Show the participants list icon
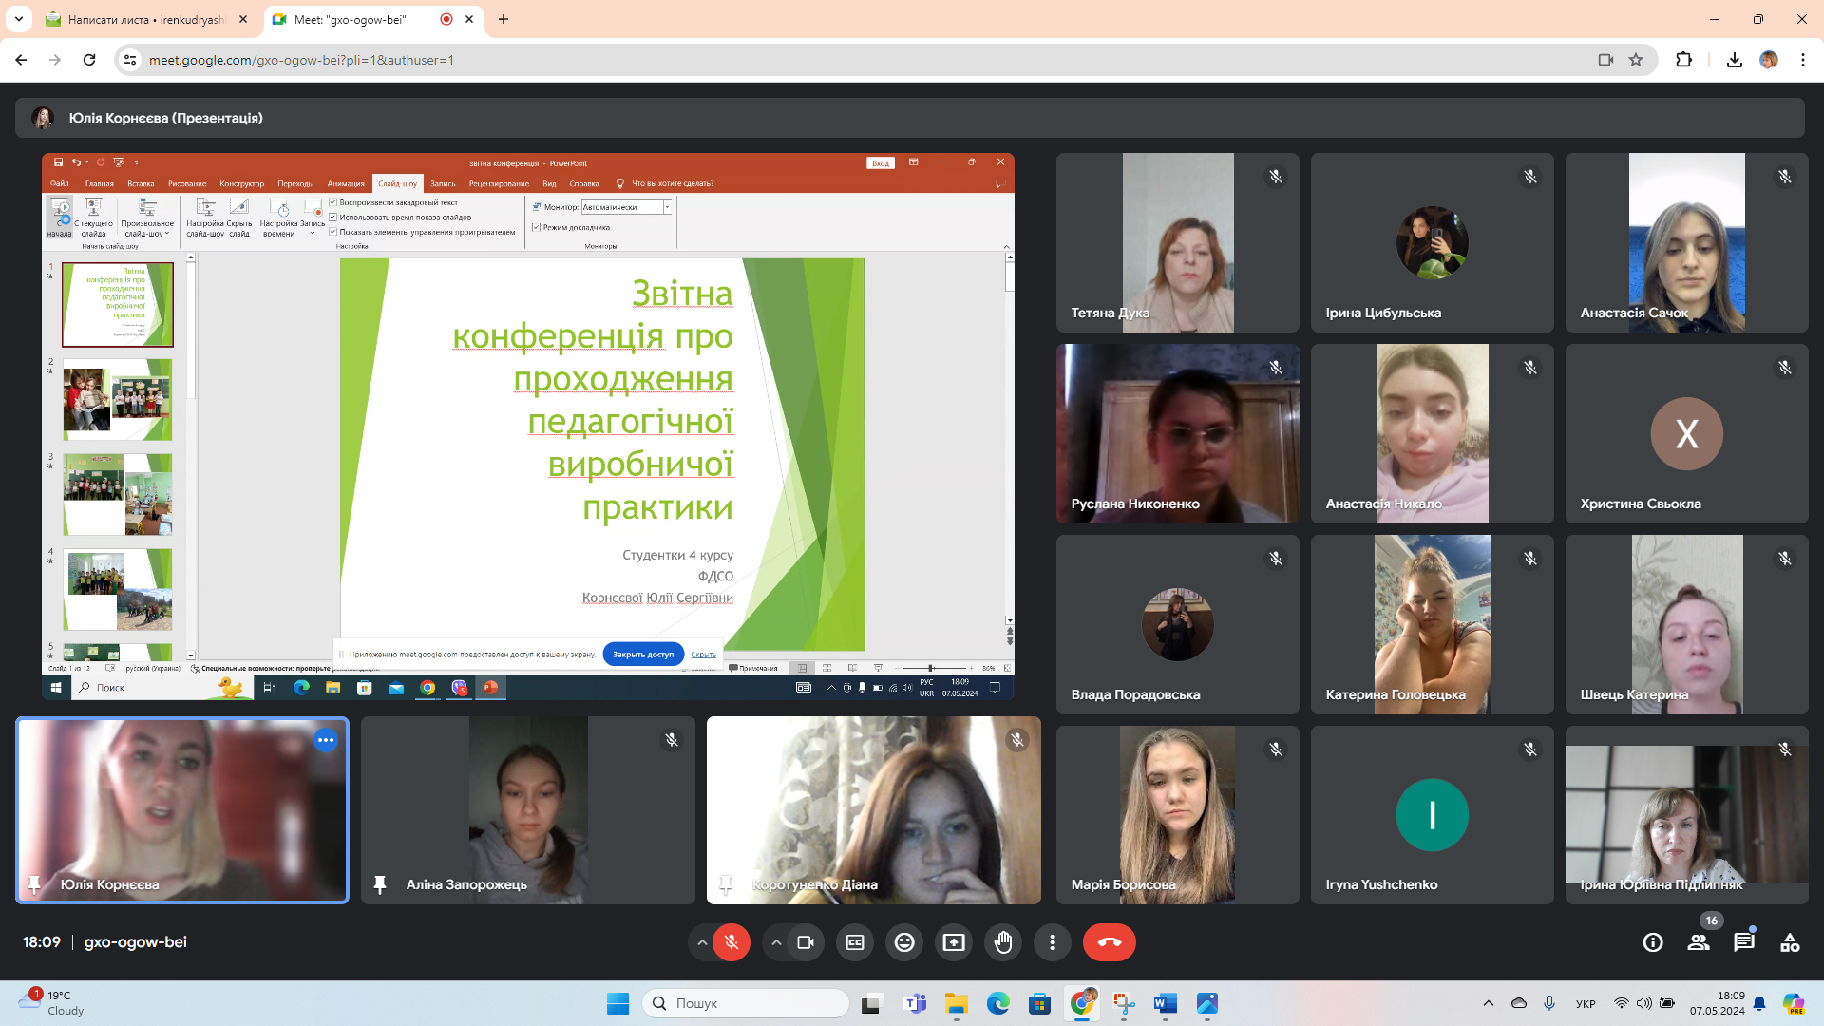 (1699, 942)
